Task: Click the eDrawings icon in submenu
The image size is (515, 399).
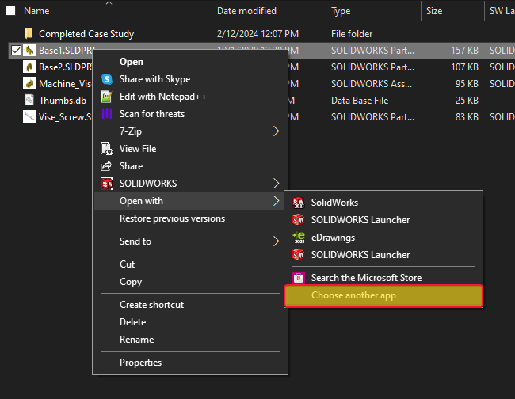Action: (x=299, y=237)
